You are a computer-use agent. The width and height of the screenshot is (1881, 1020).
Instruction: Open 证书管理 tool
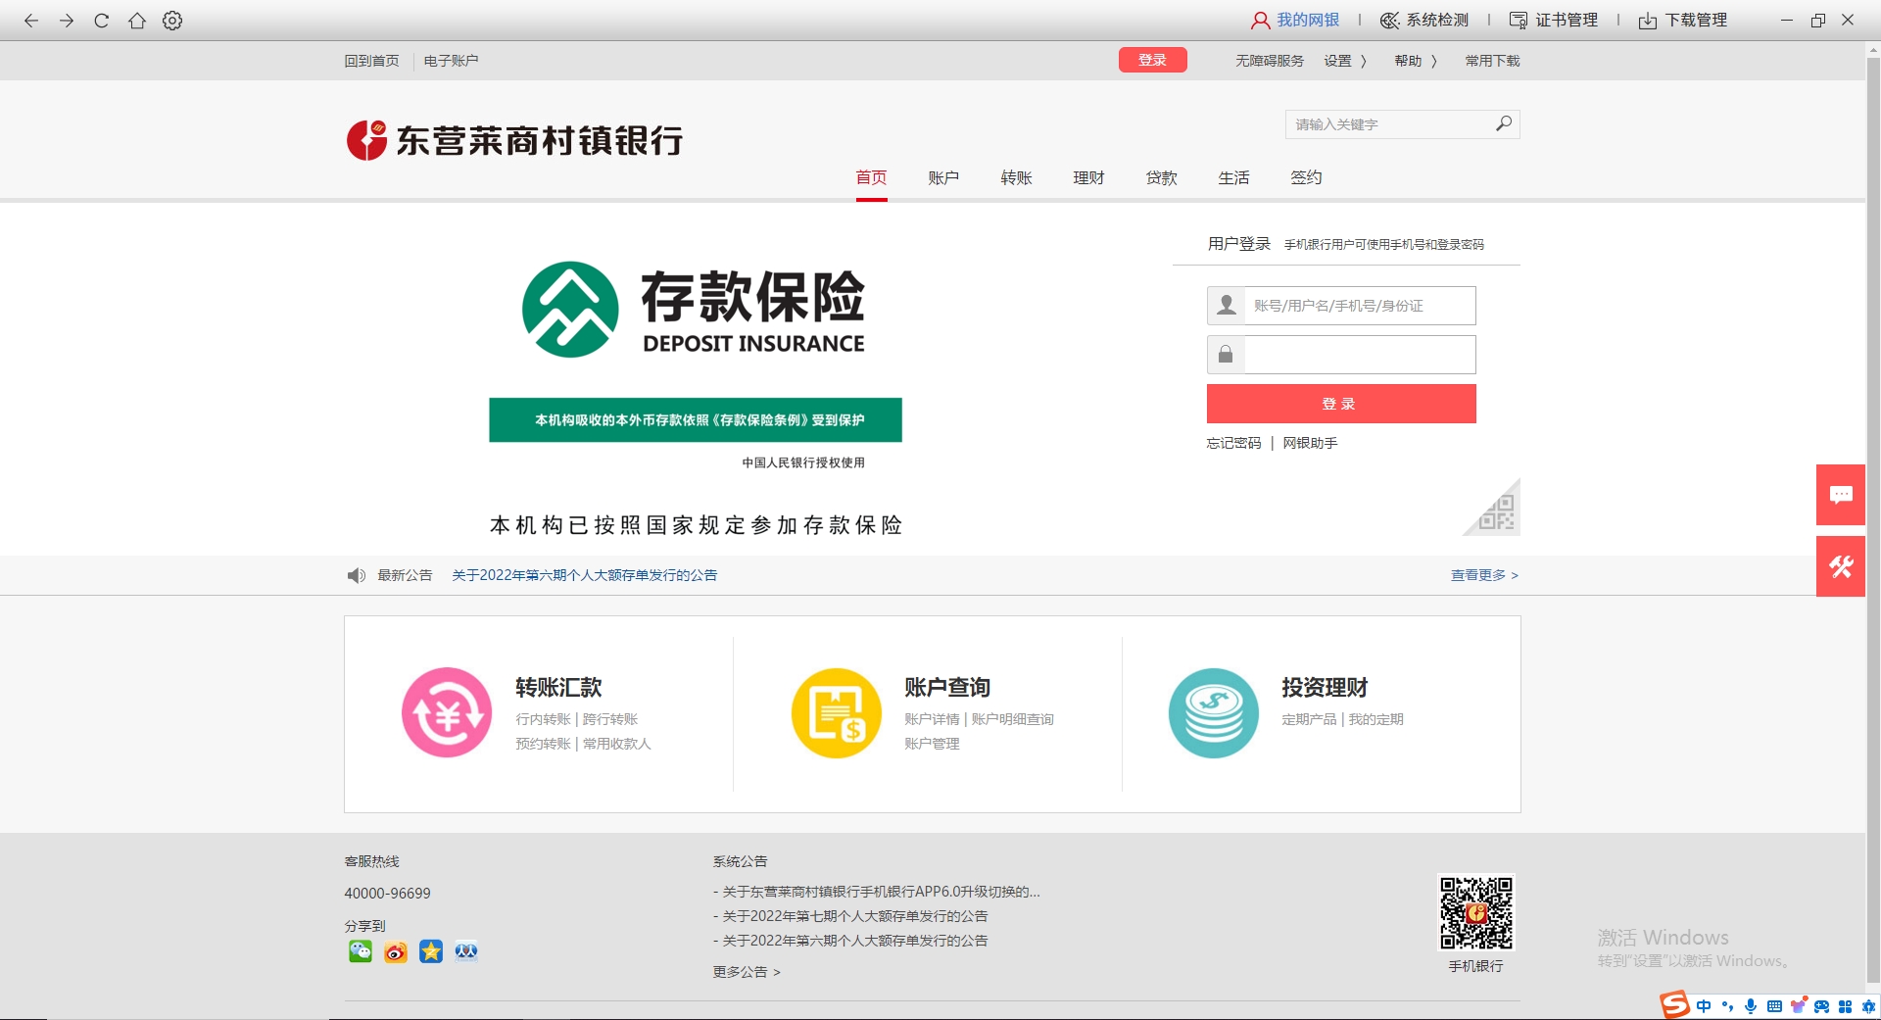1554,20
